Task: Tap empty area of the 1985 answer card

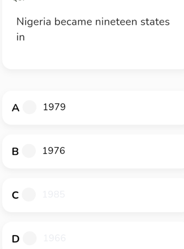Action: point(124,195)
